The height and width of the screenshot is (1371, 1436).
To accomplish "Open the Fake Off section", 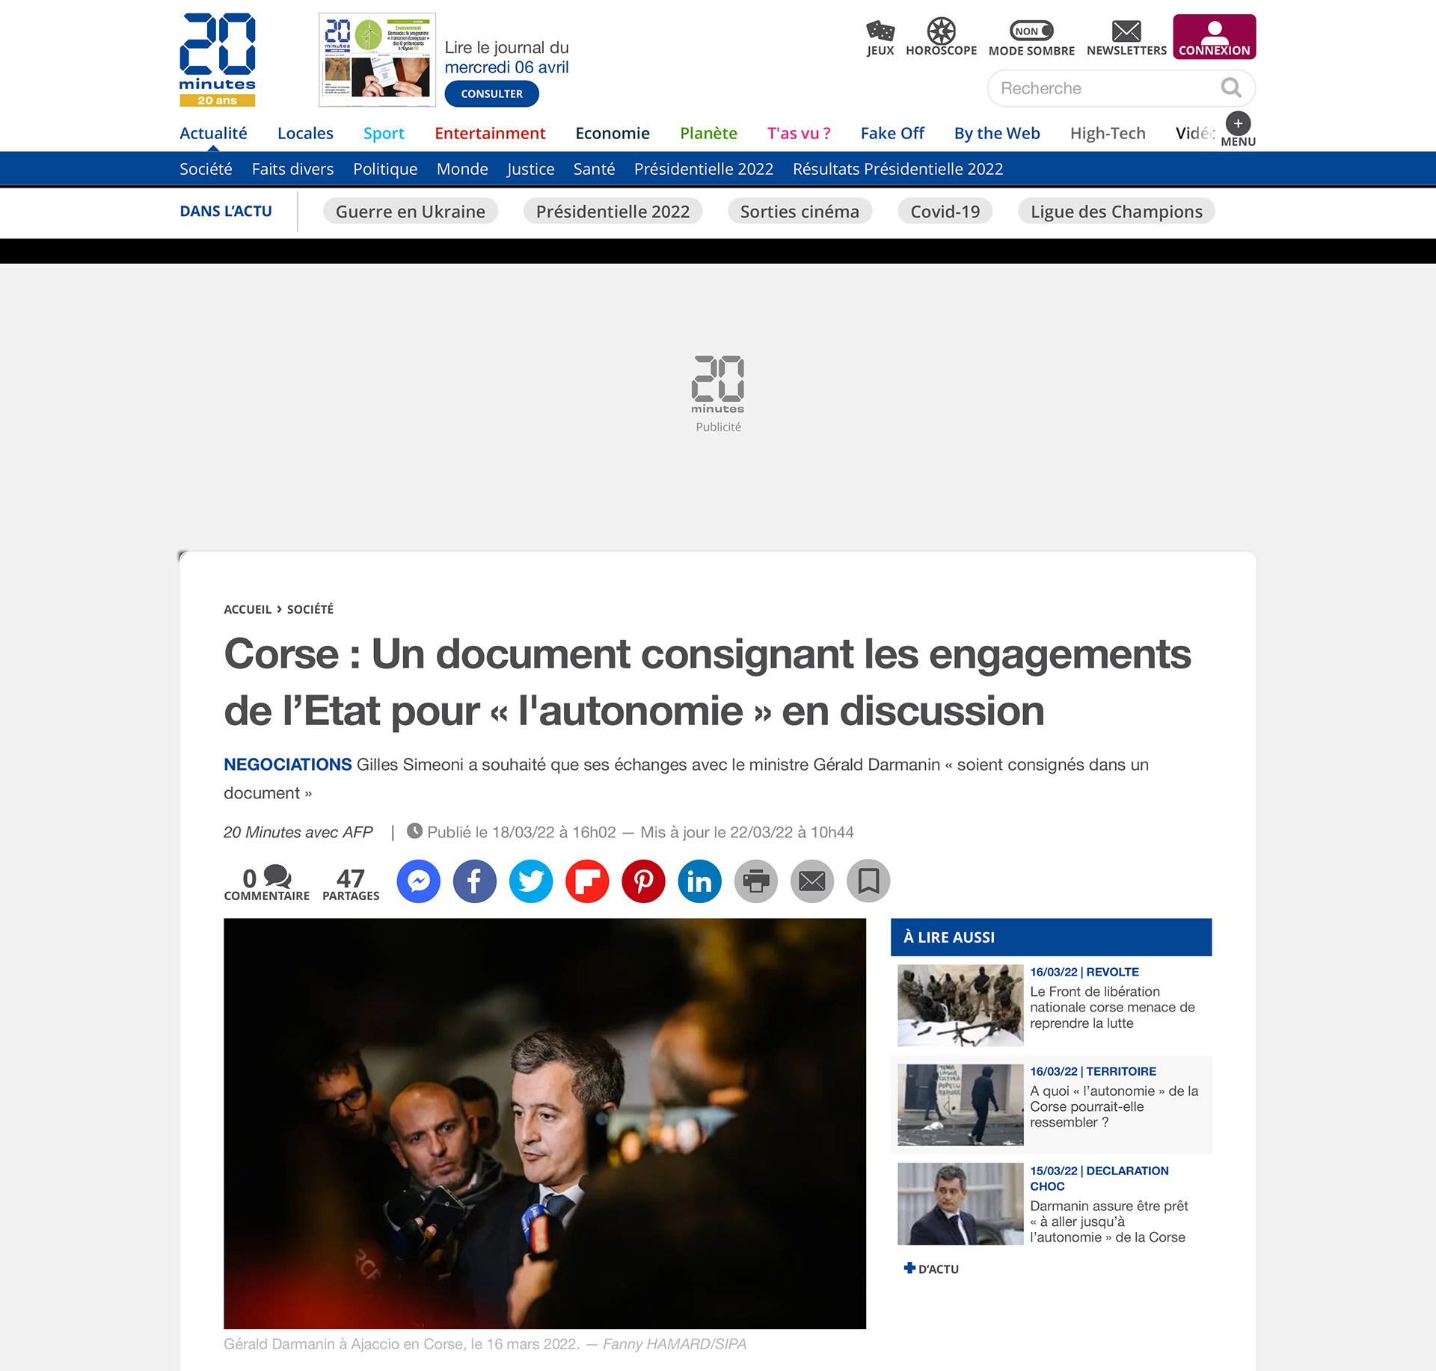I will (892, 133).
